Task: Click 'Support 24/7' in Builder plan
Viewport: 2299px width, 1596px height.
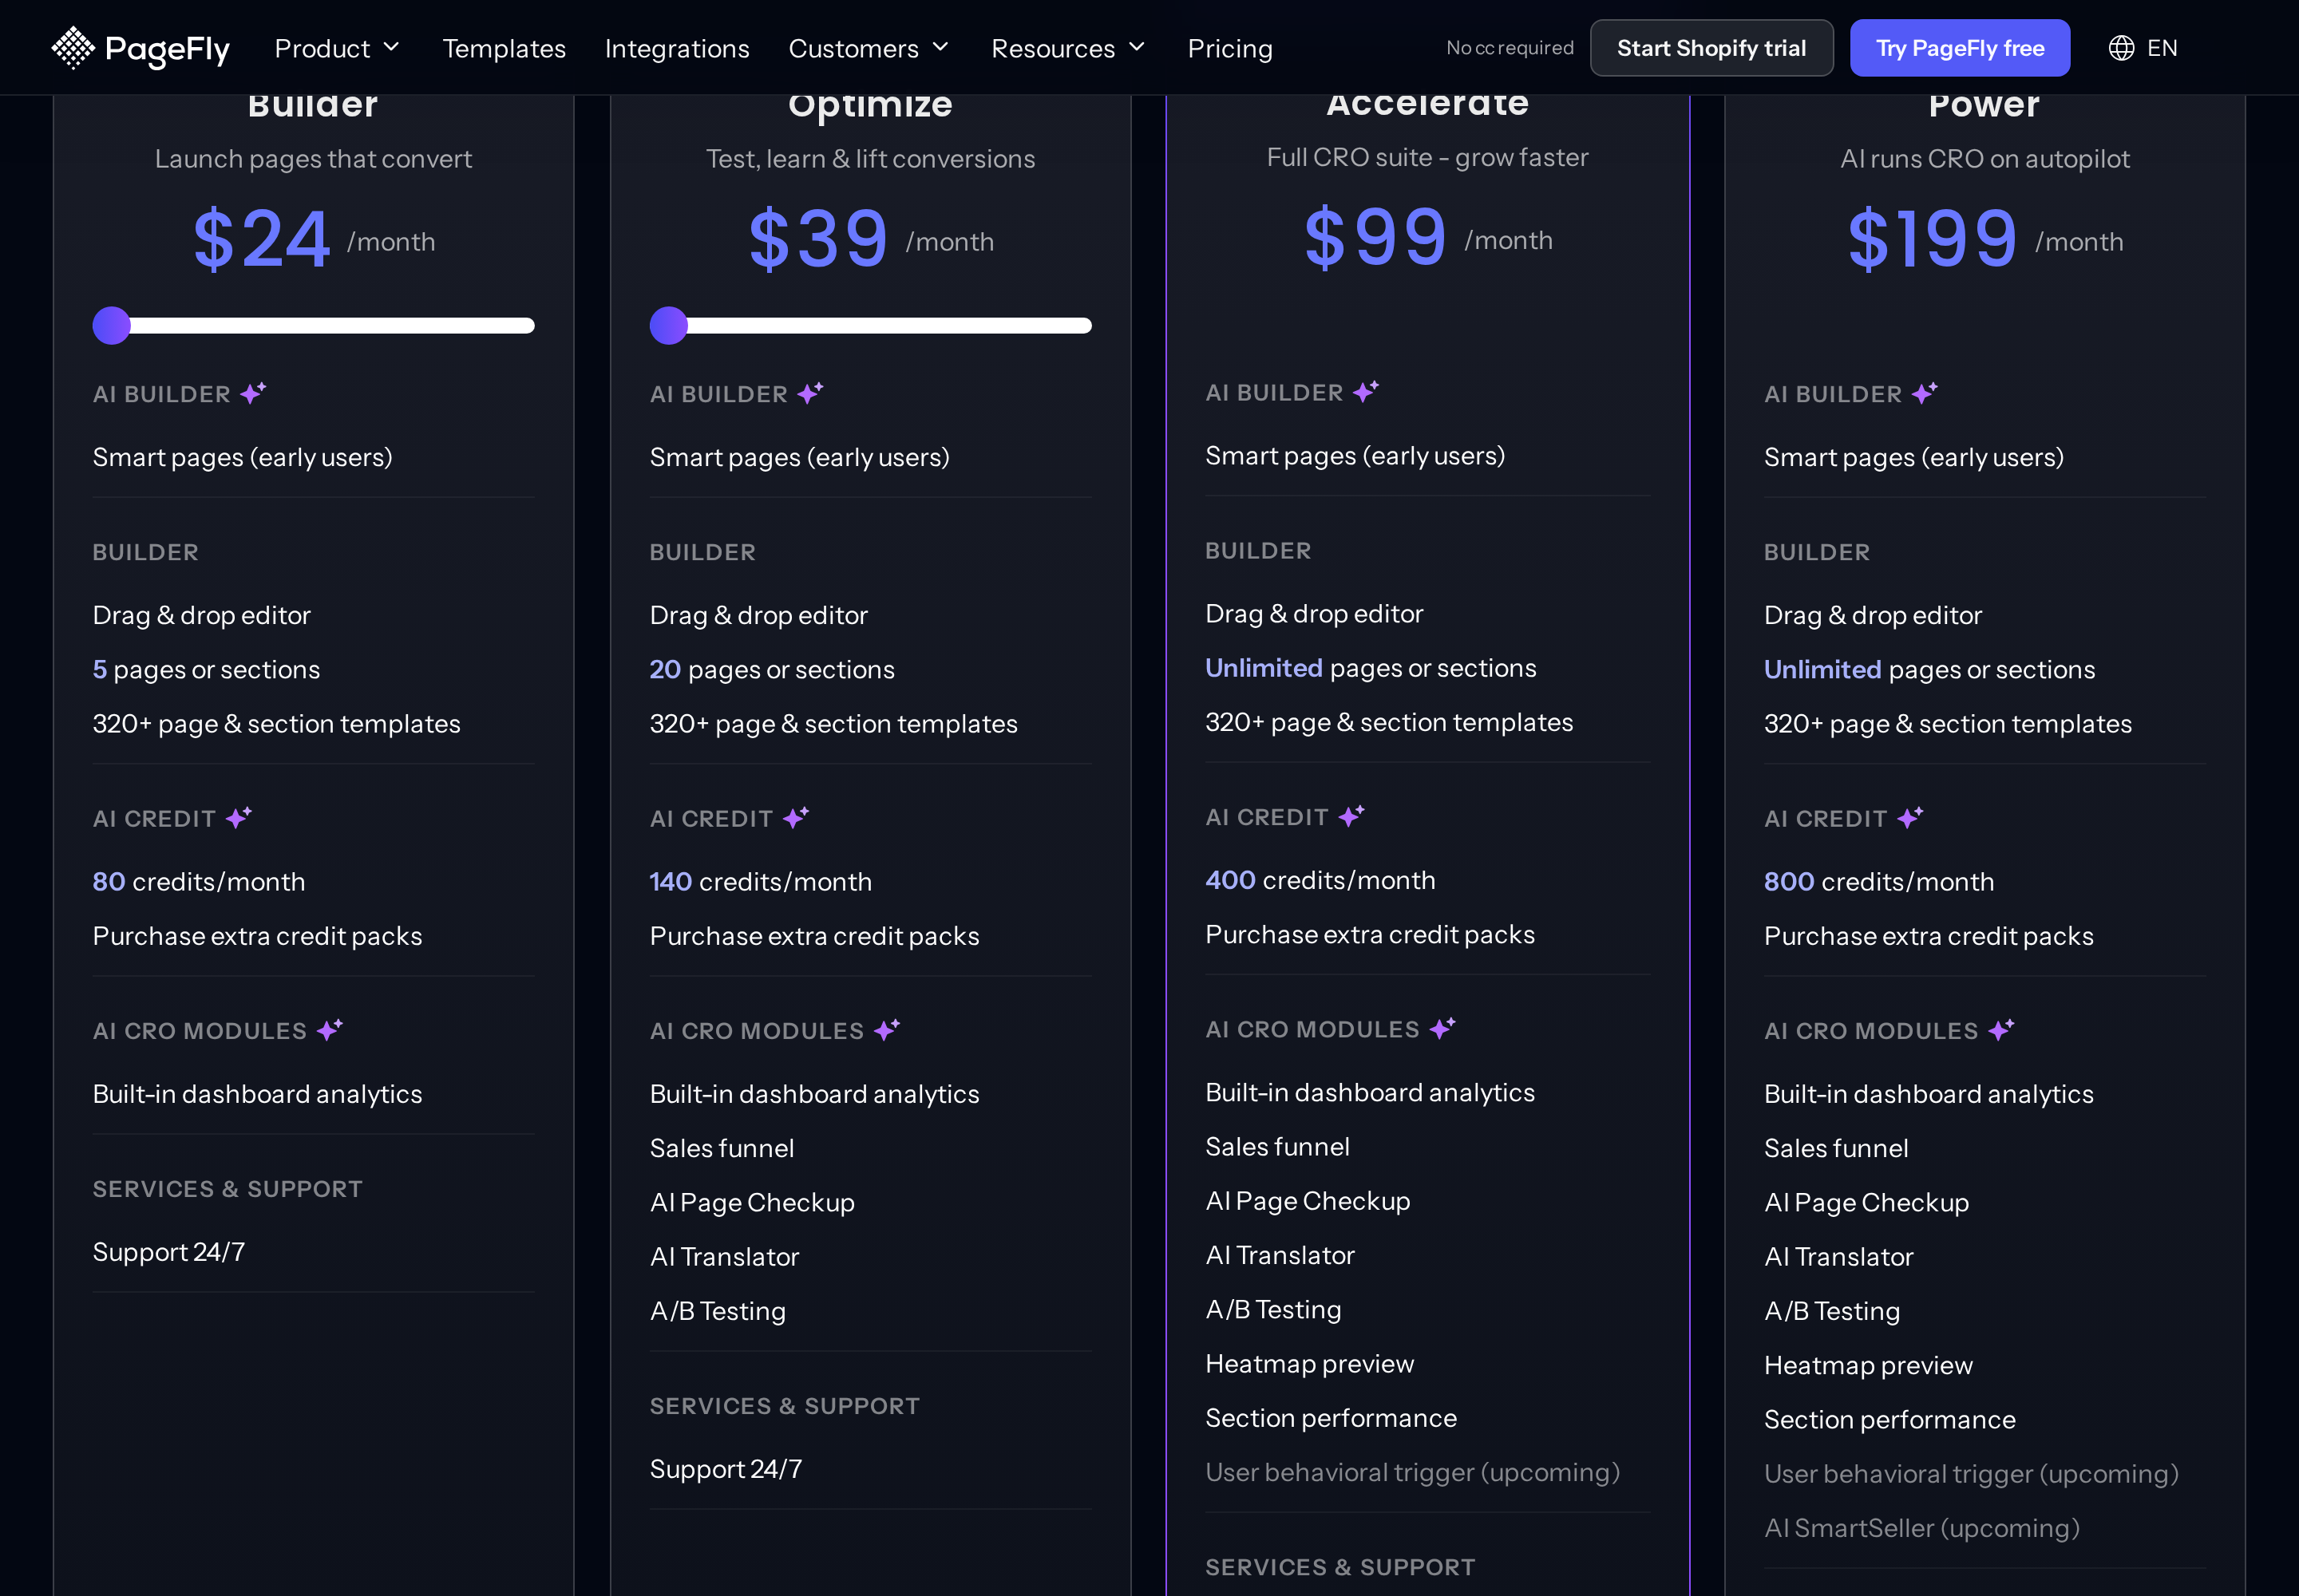Action: pos(169,1252)
